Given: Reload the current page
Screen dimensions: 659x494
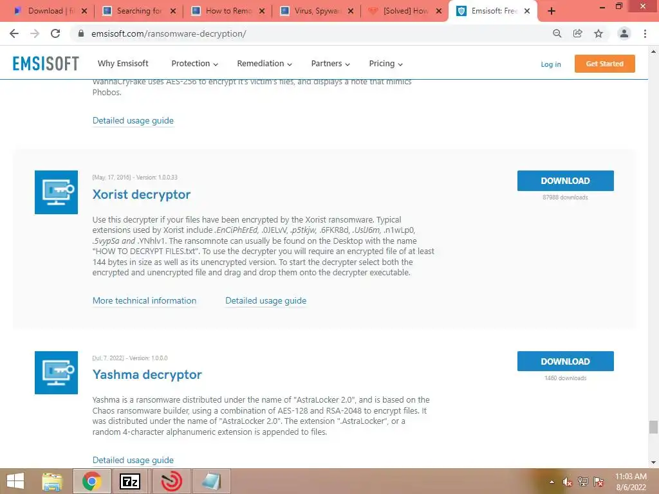Looking at the screenshot, I should pyautogui.click(x=55, y=33).
